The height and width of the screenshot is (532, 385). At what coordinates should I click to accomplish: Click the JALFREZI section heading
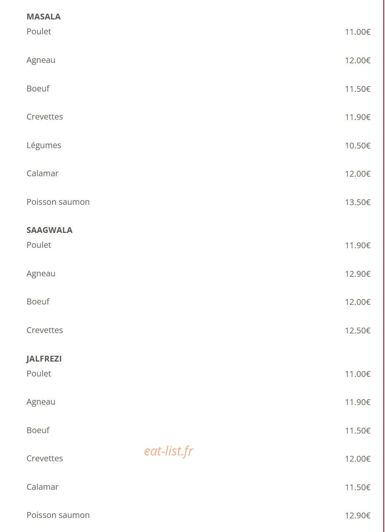[x=44, y=359]
